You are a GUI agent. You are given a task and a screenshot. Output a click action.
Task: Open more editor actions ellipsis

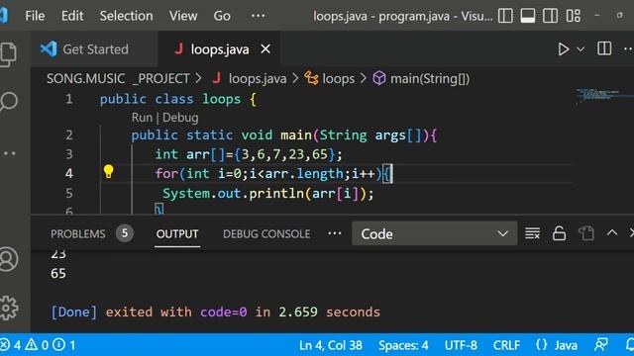click(x=628, y=48)
